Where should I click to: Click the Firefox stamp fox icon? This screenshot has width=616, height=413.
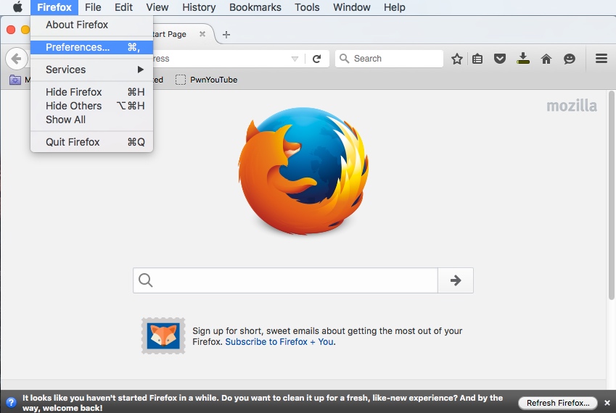(163, 335)
